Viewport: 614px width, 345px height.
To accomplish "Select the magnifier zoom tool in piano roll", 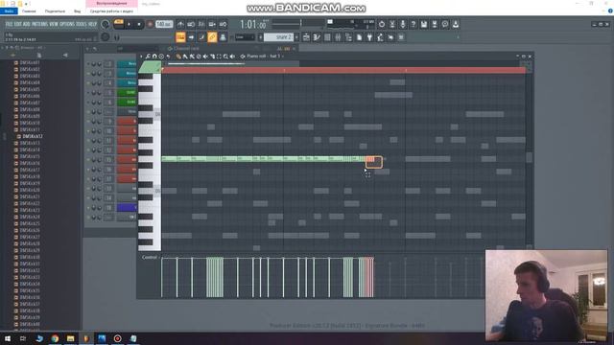I will point(225,57).
